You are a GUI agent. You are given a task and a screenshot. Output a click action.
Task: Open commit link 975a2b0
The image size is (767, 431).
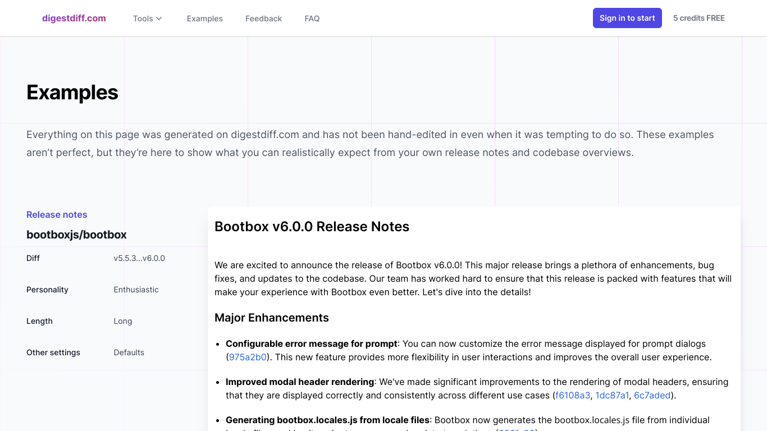(x=248, y=357)
